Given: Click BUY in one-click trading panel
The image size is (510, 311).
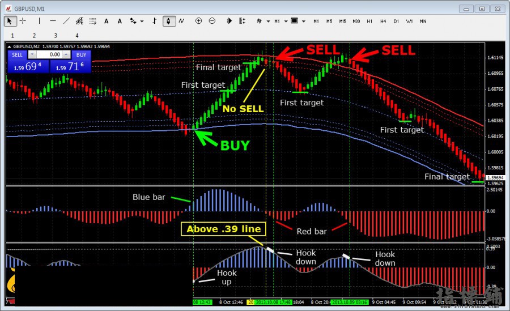Looking at the screenshot, I should coord(81,54).
